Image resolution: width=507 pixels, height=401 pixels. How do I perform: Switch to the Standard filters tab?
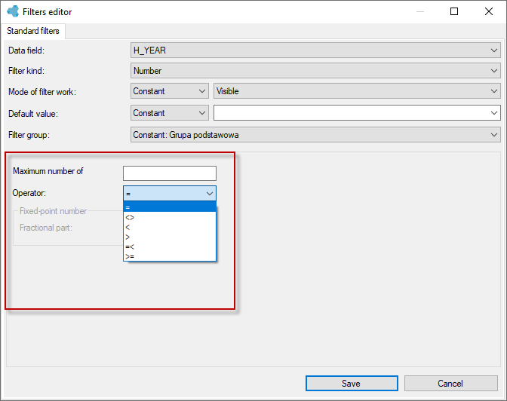33,31
